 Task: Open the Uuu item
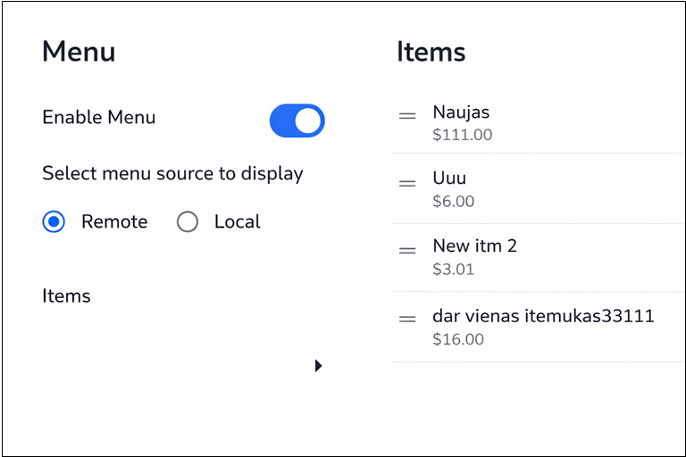(x=449, y=179)
